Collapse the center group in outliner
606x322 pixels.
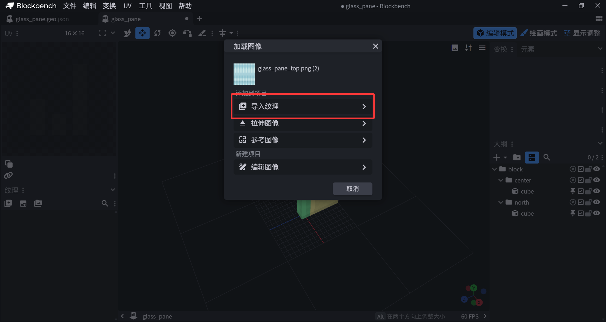click(501, 180)
